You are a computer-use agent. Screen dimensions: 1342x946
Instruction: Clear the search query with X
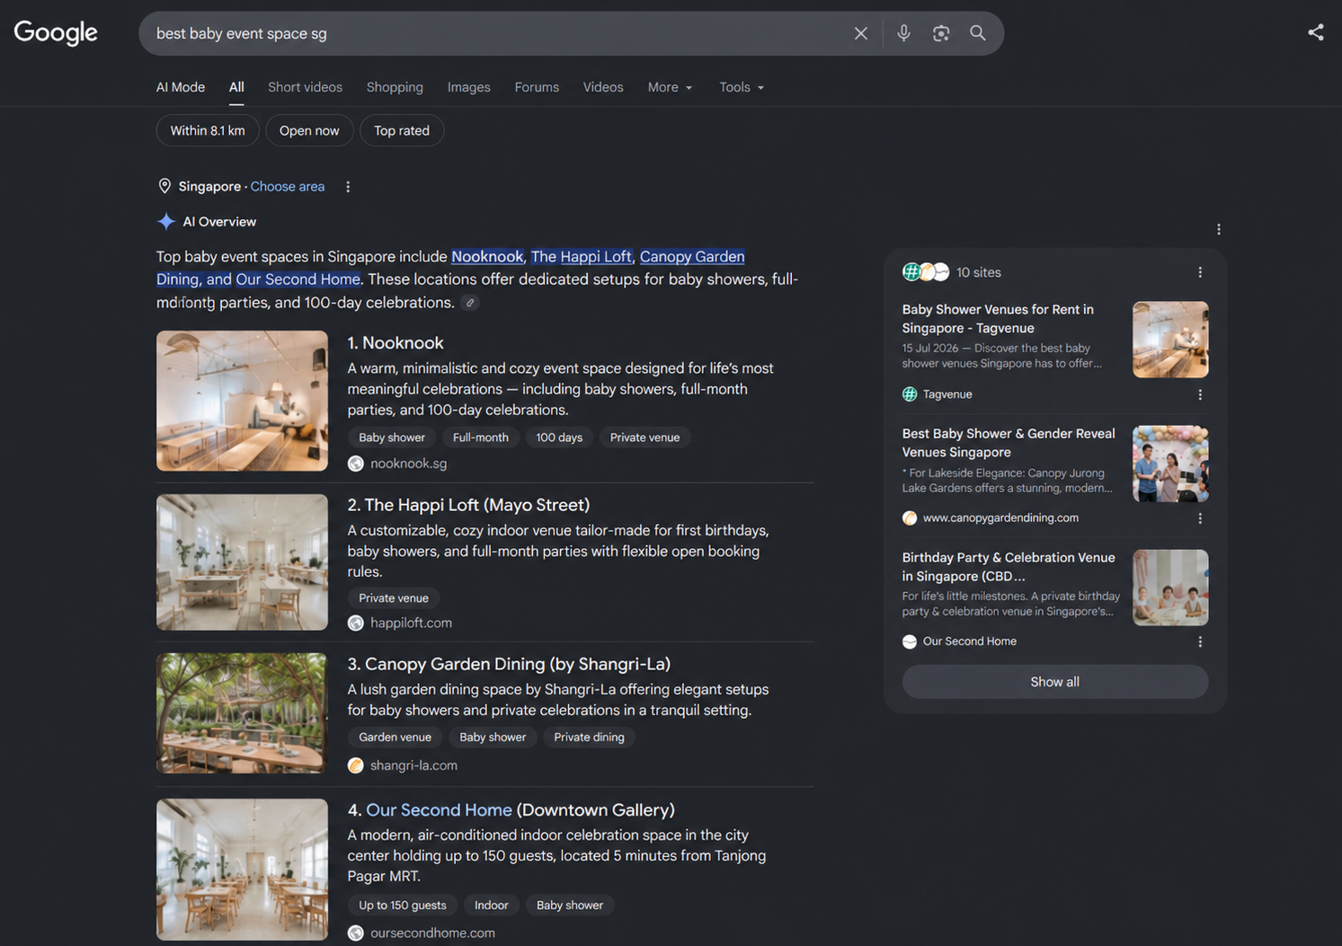(860, 33)
